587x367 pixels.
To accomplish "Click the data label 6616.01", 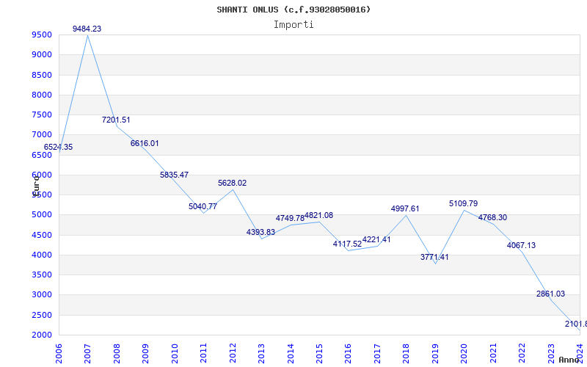I will 145,143.
